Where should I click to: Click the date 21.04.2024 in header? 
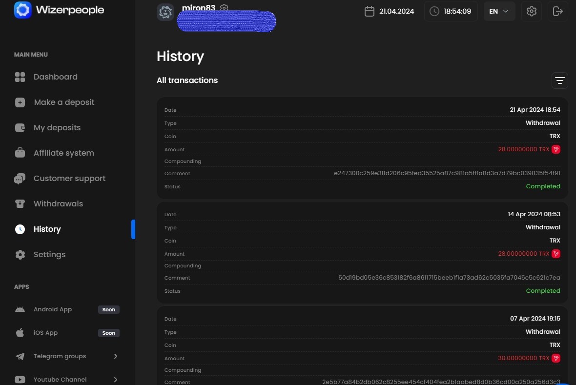coord(396,11)
